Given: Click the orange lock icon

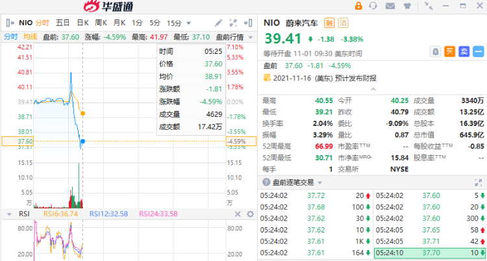Looking at the screenshot, I should [x=358, y=6].
